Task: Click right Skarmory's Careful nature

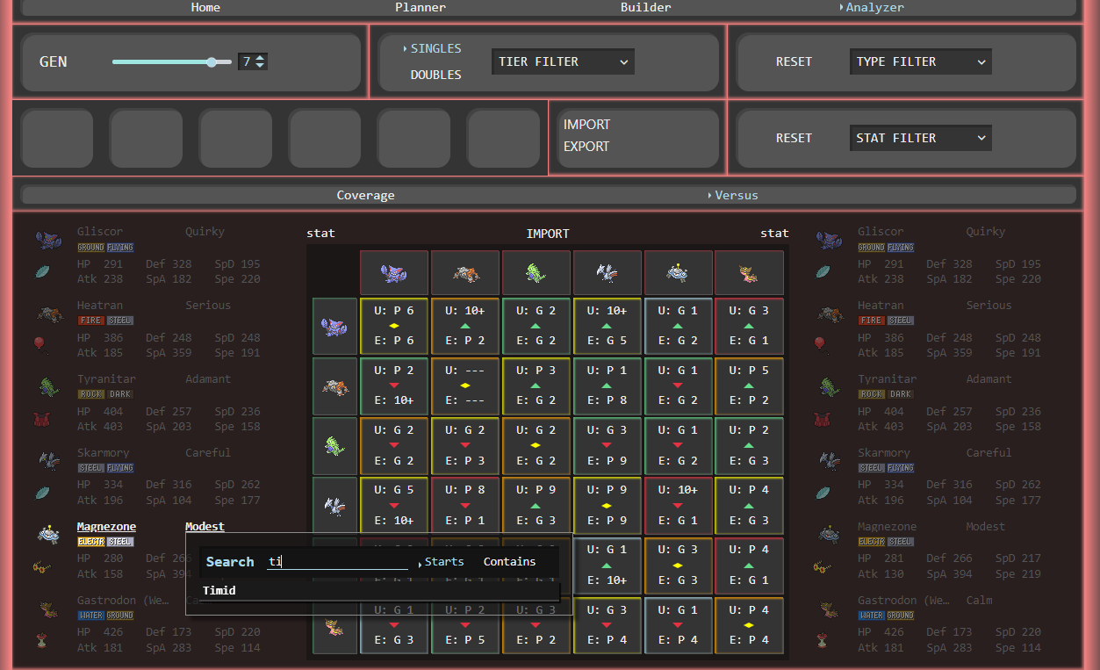Action: tap(989, 453)
